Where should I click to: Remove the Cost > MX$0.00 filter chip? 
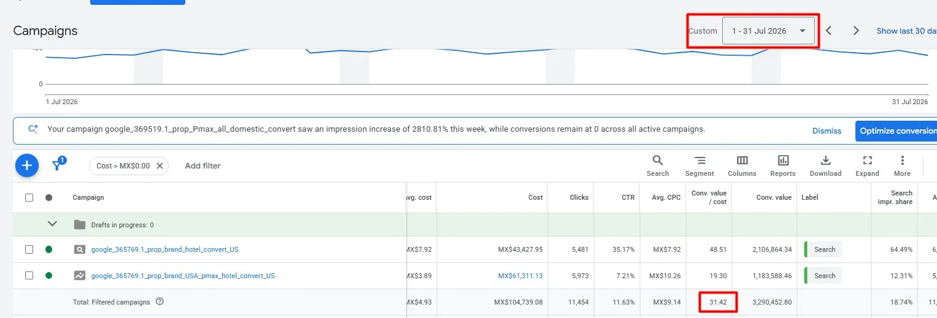click(x=160, y=165)
